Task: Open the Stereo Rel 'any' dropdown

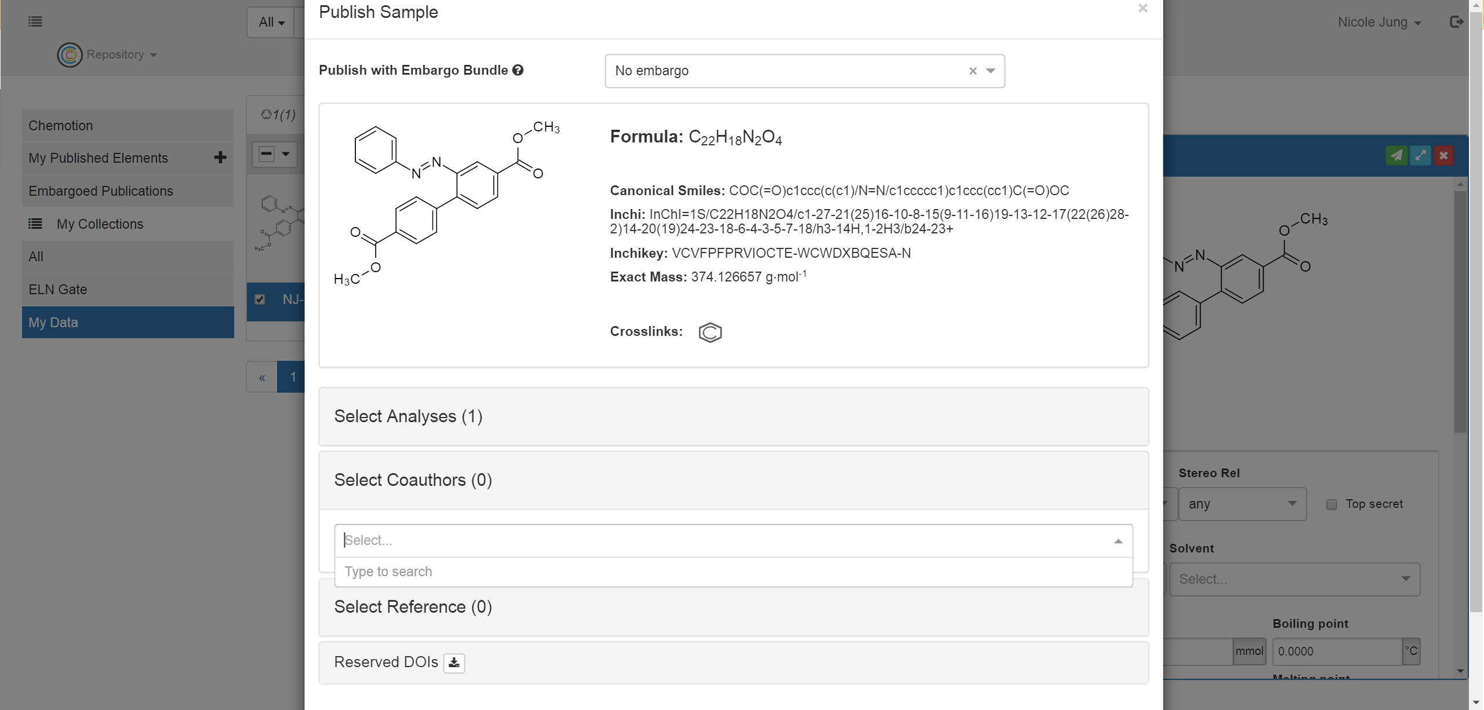Action: [x=1242, y=504]
